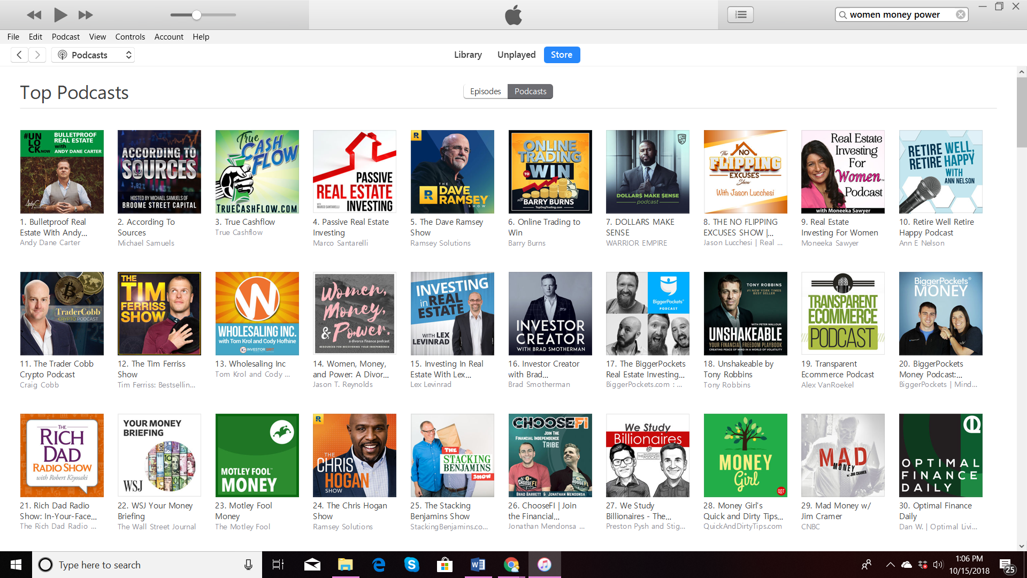Show hidden system tray icons chevron

pyautogui.click(x=890, y=565)
